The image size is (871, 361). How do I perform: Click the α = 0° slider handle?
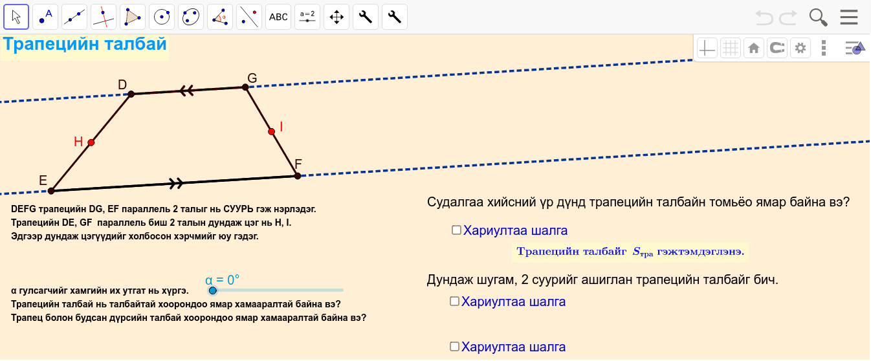pyautogui.click(x=212, y=290)
